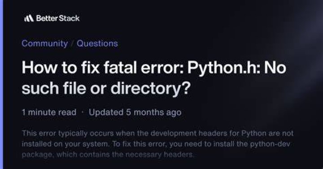Click the 'package, which contains the necessary headers' line
Screen dimensions: 323x169
108,154
